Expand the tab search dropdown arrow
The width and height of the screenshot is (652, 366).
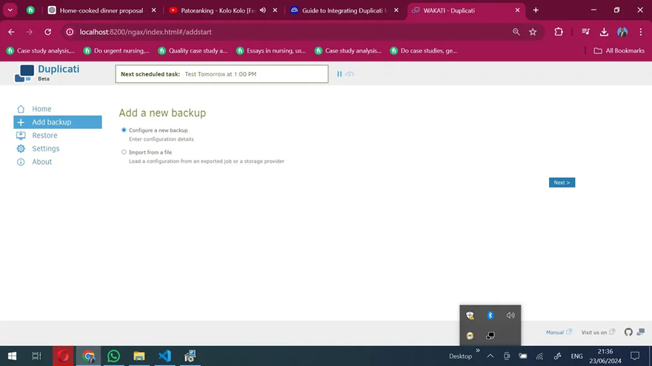(x=10, y=10)
